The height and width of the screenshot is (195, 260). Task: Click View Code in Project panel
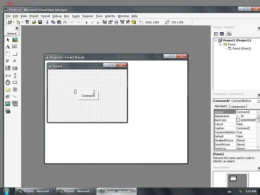216,34
